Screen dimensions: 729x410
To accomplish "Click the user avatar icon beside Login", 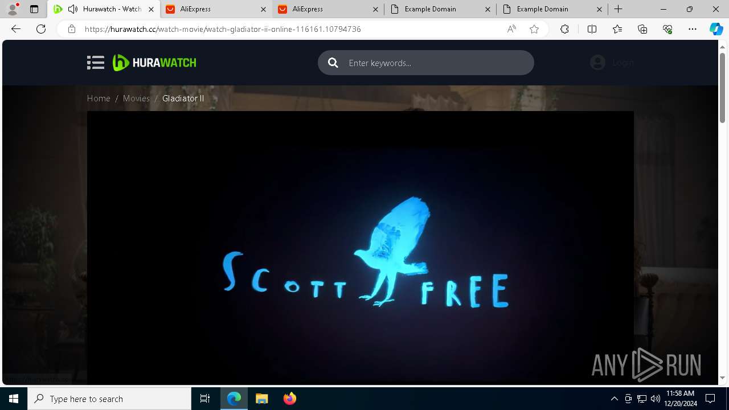I will point(597,63).
